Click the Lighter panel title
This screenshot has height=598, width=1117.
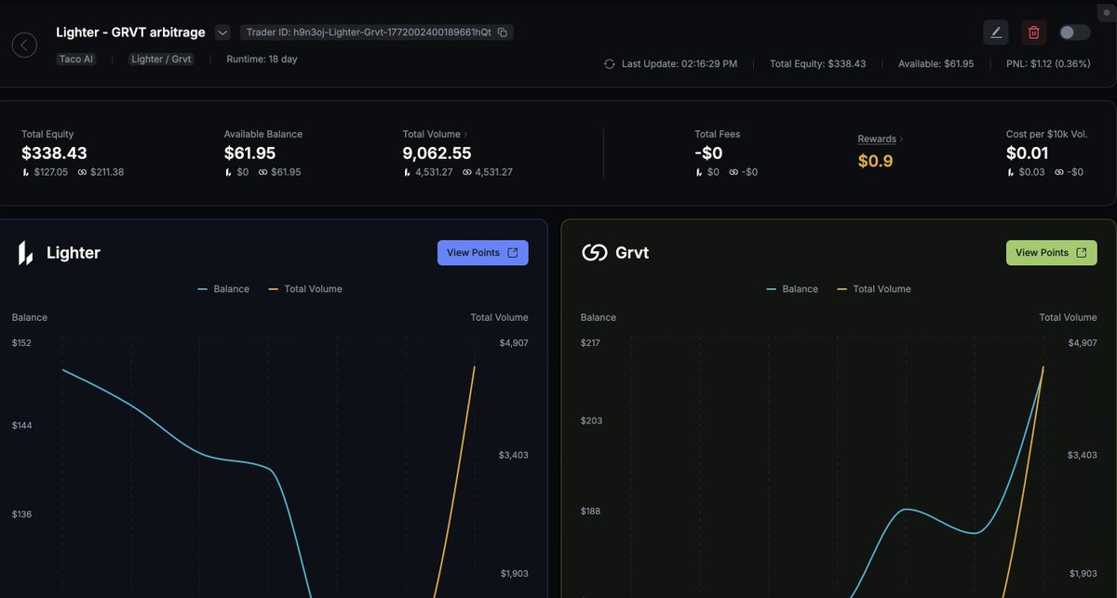click(74, 253)
